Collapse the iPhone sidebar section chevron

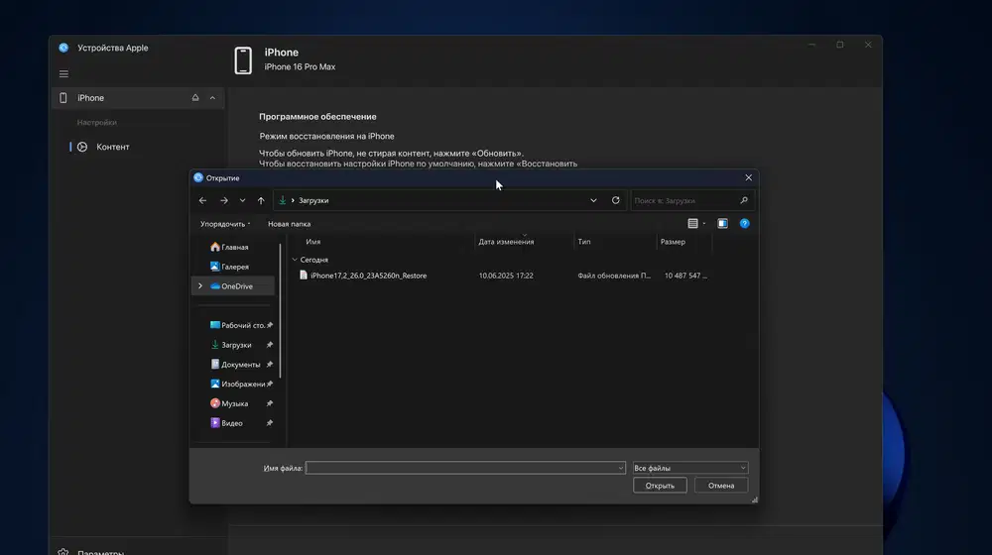click(x=212, y=98)
